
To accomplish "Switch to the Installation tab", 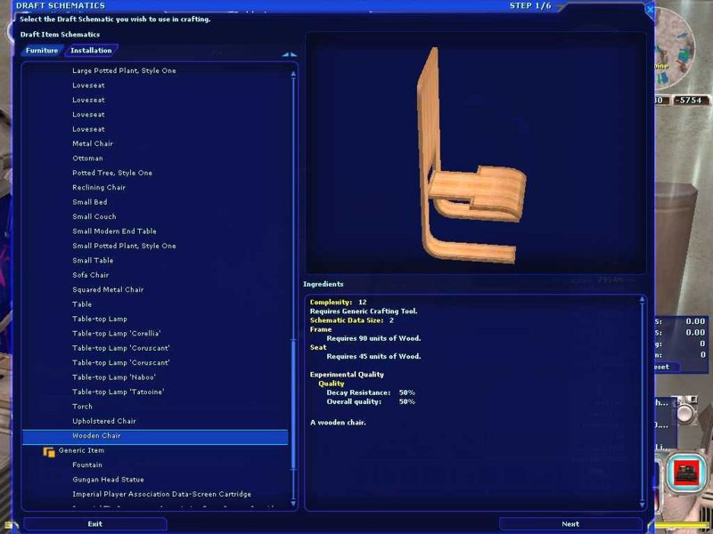I will point(91,51).
